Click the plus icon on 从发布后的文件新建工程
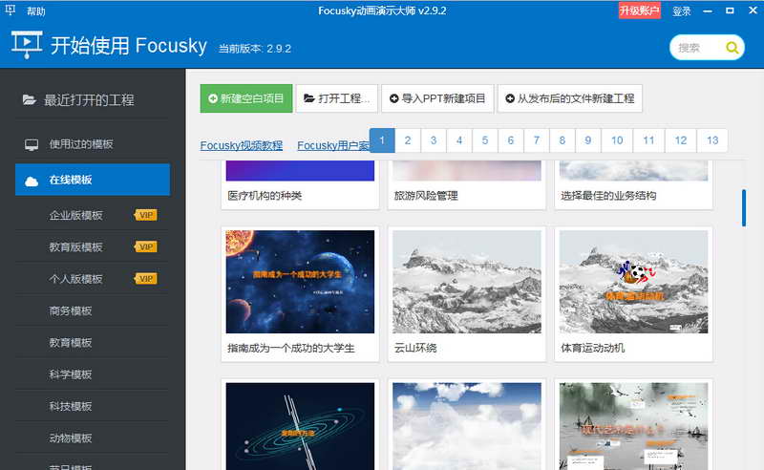The width and height of the screenshot is (764, 470). tap(510, 98)
